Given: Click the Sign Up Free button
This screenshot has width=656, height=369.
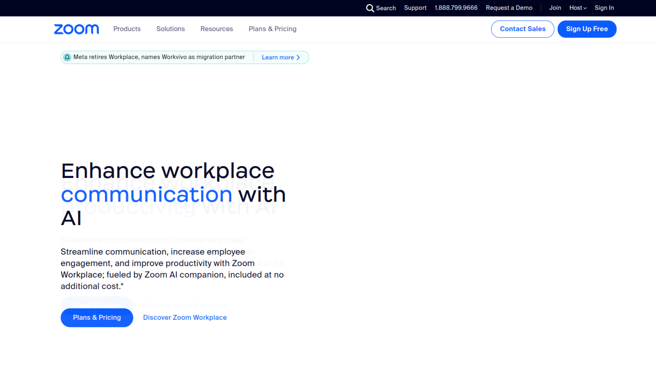Looking at the screenshot, I should [587, 29].
